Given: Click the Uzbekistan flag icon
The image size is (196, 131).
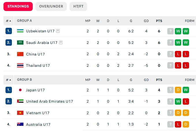Looking at the screenshot, I should 20,31.
